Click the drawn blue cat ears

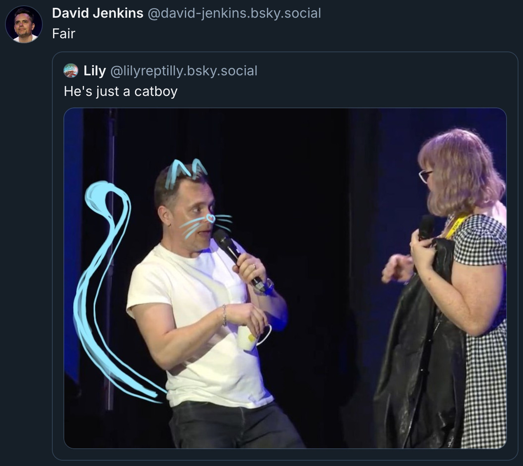[x=185, y=171]
